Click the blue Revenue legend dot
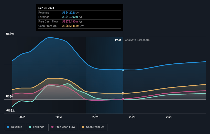Image resolution: width=210 pixels, height=134 pixels. (x=8, y=127)
